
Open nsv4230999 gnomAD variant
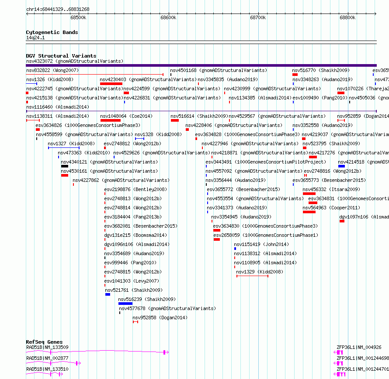coord(272,89)
